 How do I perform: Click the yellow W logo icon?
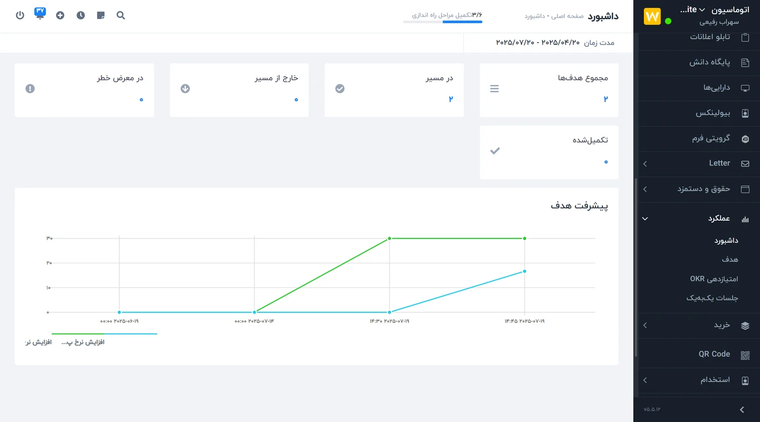tap(652, 16)
